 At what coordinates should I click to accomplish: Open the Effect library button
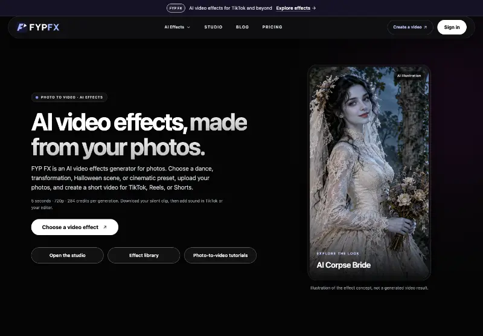pyautogui.click(x=144, y=255)
